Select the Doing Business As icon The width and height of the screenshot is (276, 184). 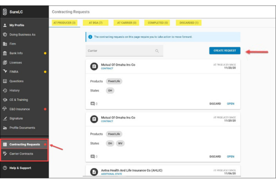click(x=5, y=34)
